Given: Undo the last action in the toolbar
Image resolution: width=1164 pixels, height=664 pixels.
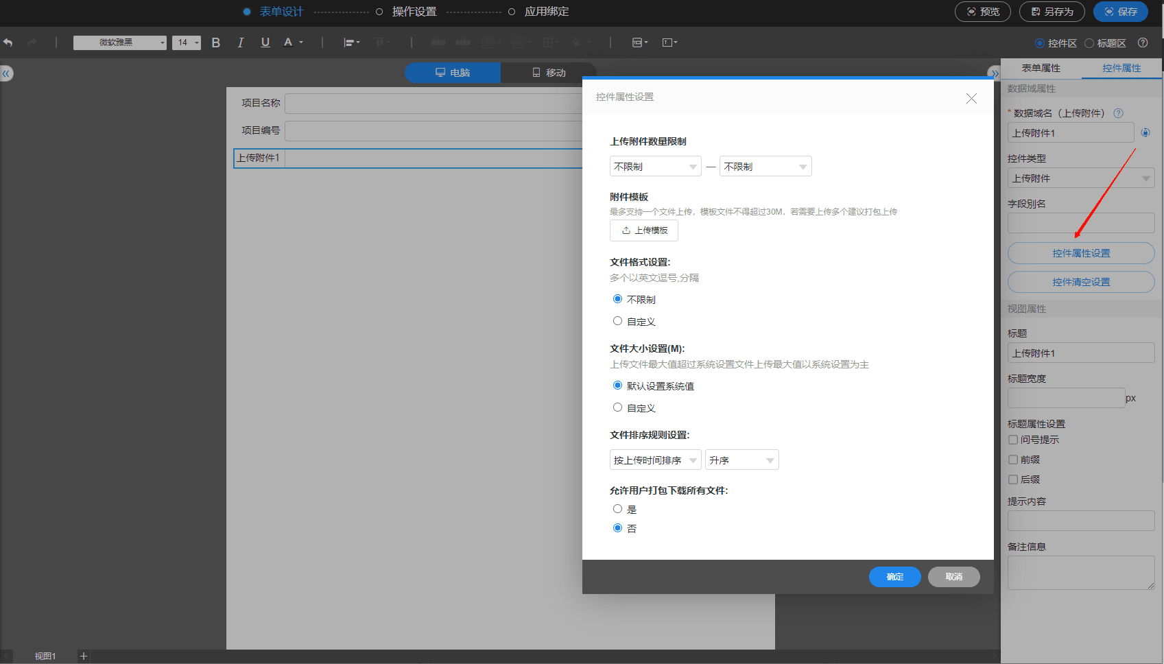Looking at the screenshot, I should pos(8,43).
